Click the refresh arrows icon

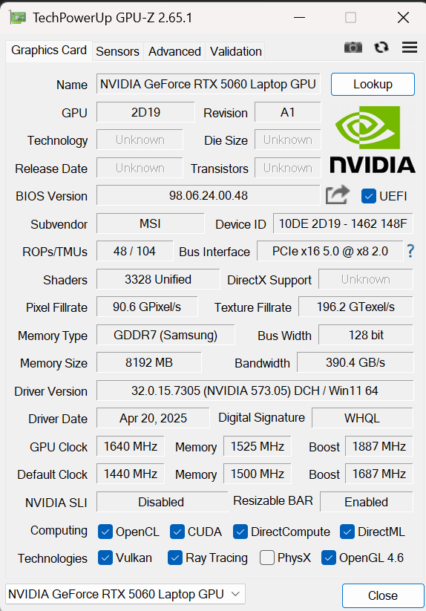pos(381,48)
